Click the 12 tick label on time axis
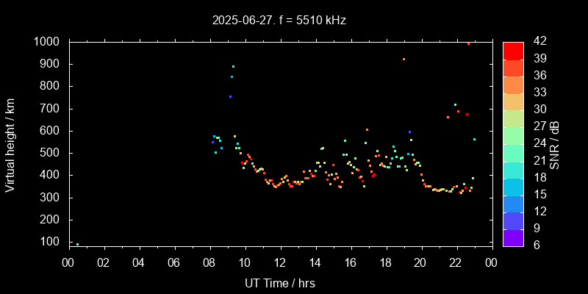 click(280, 262)
